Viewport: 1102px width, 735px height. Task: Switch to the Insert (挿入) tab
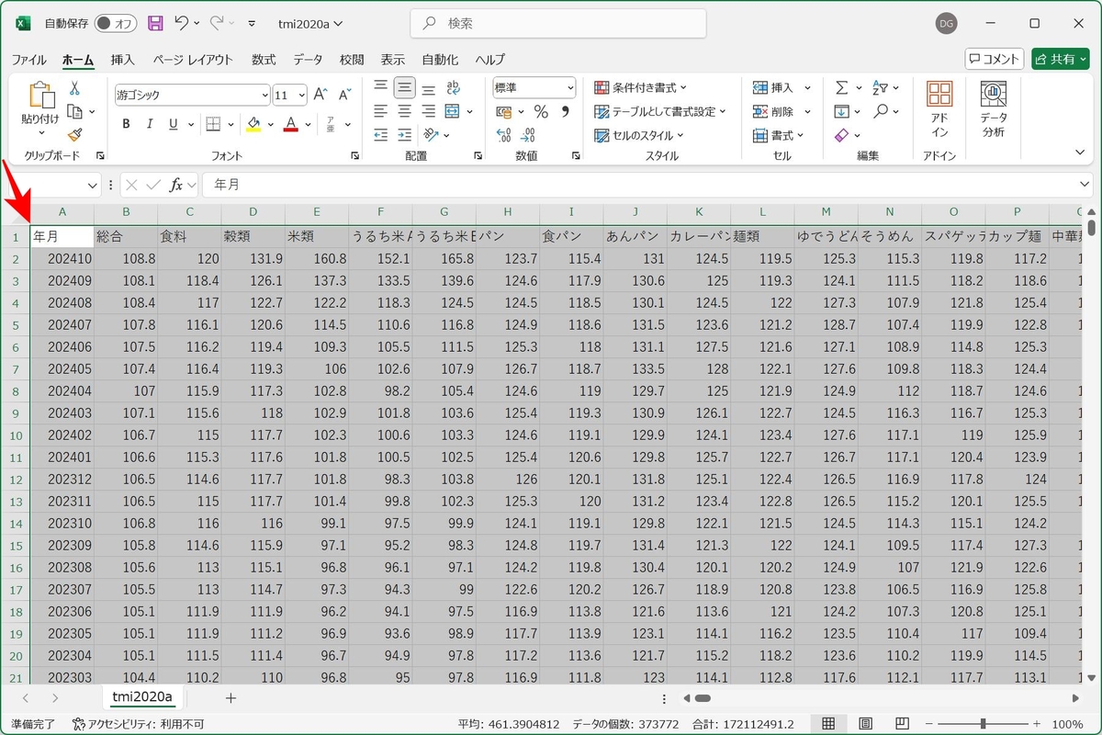click(x=122, y=60)
